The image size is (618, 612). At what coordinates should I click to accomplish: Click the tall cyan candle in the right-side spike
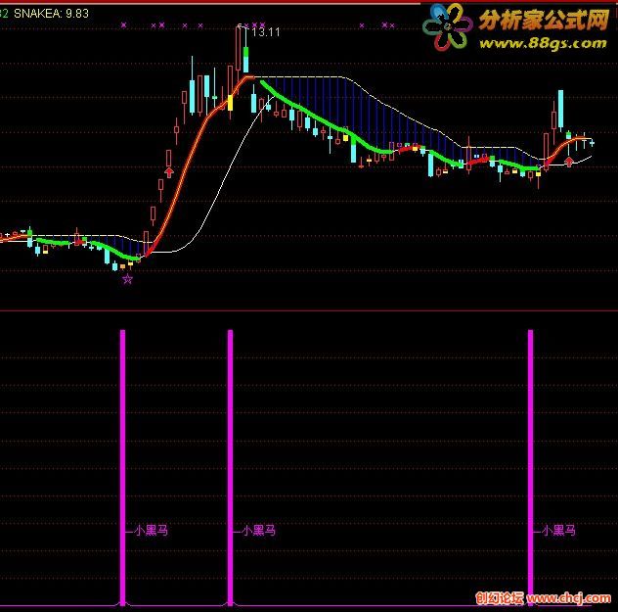tap(560, 109)
